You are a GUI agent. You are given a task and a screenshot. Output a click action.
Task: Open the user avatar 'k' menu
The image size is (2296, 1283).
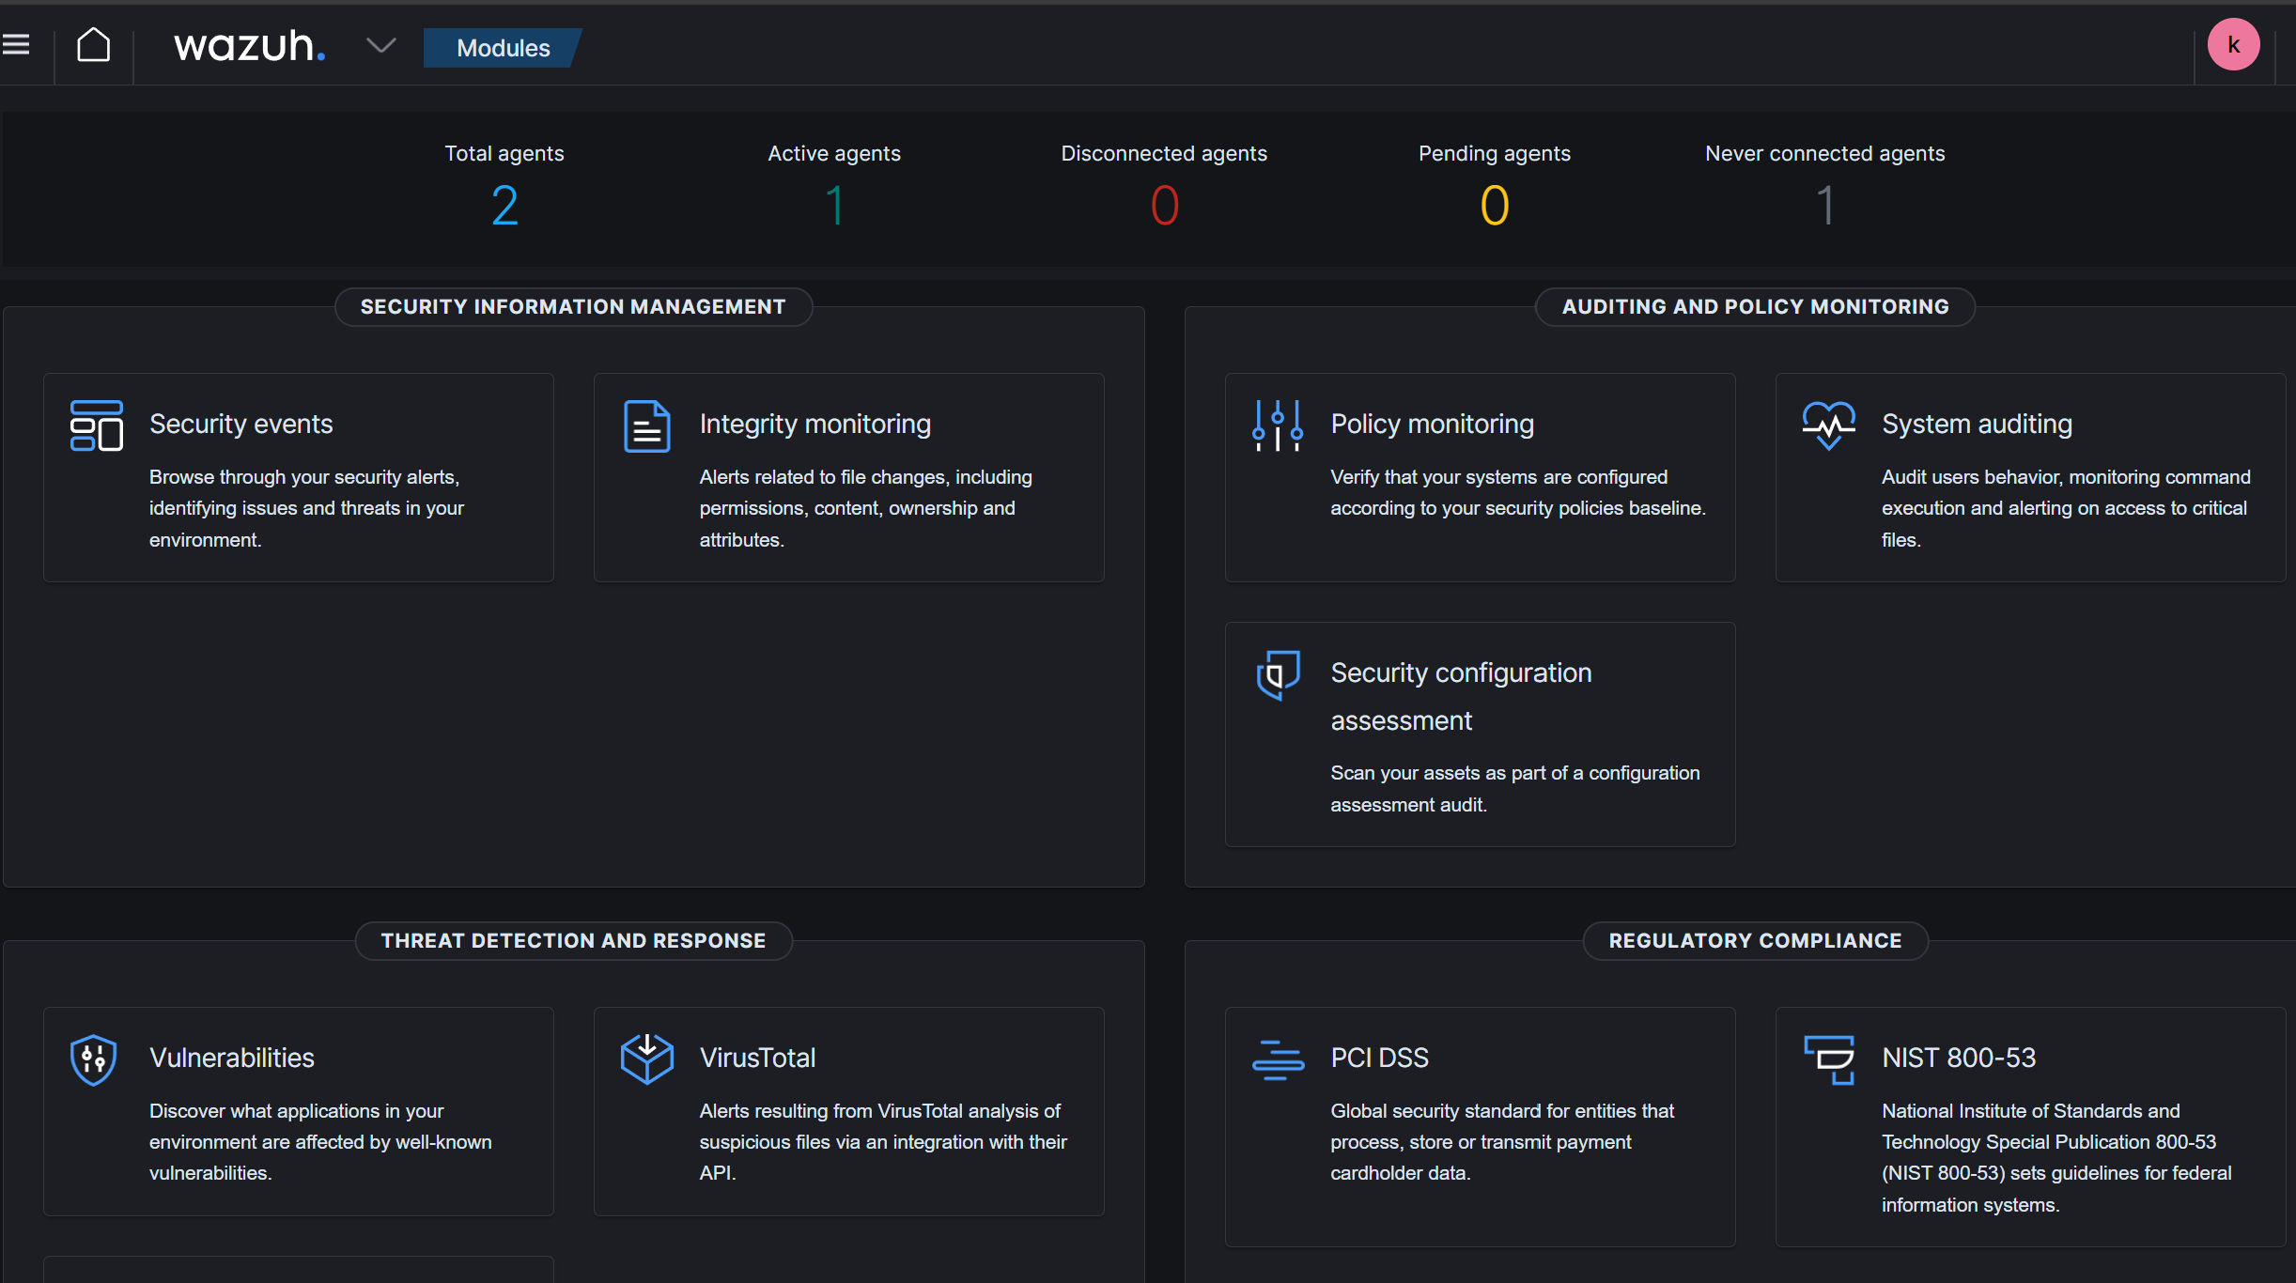point(2233,44)
